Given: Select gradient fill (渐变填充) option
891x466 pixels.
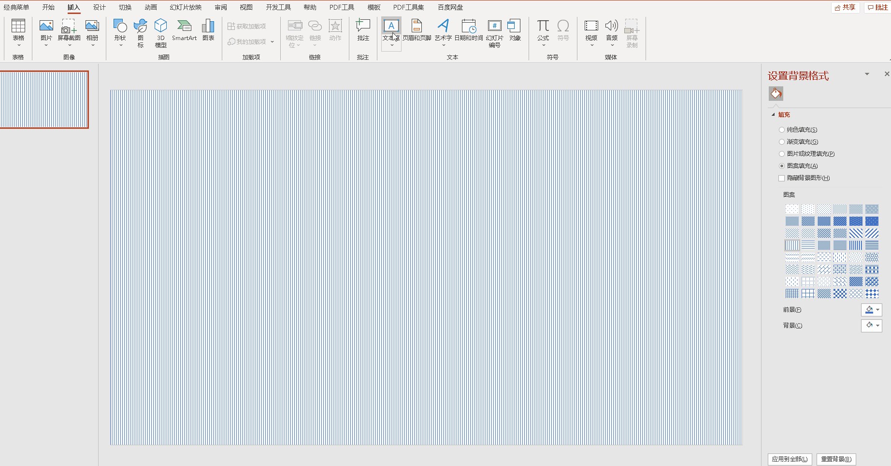Looking at the screenshot, I should click(x=782, y=142).
